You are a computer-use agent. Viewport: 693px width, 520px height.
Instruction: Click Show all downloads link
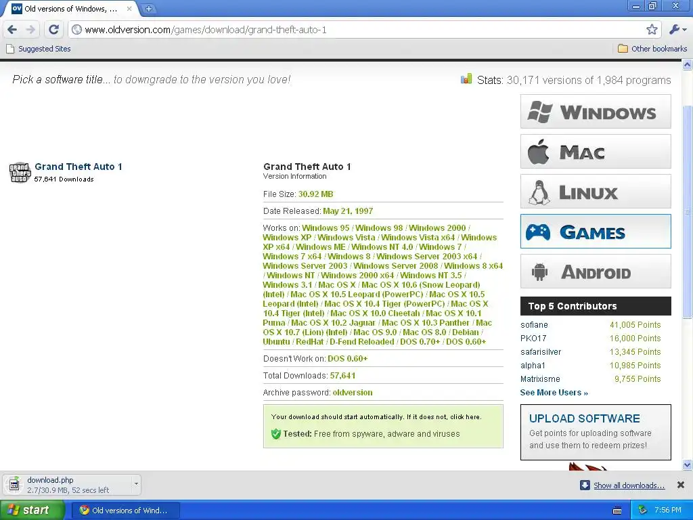629,485
